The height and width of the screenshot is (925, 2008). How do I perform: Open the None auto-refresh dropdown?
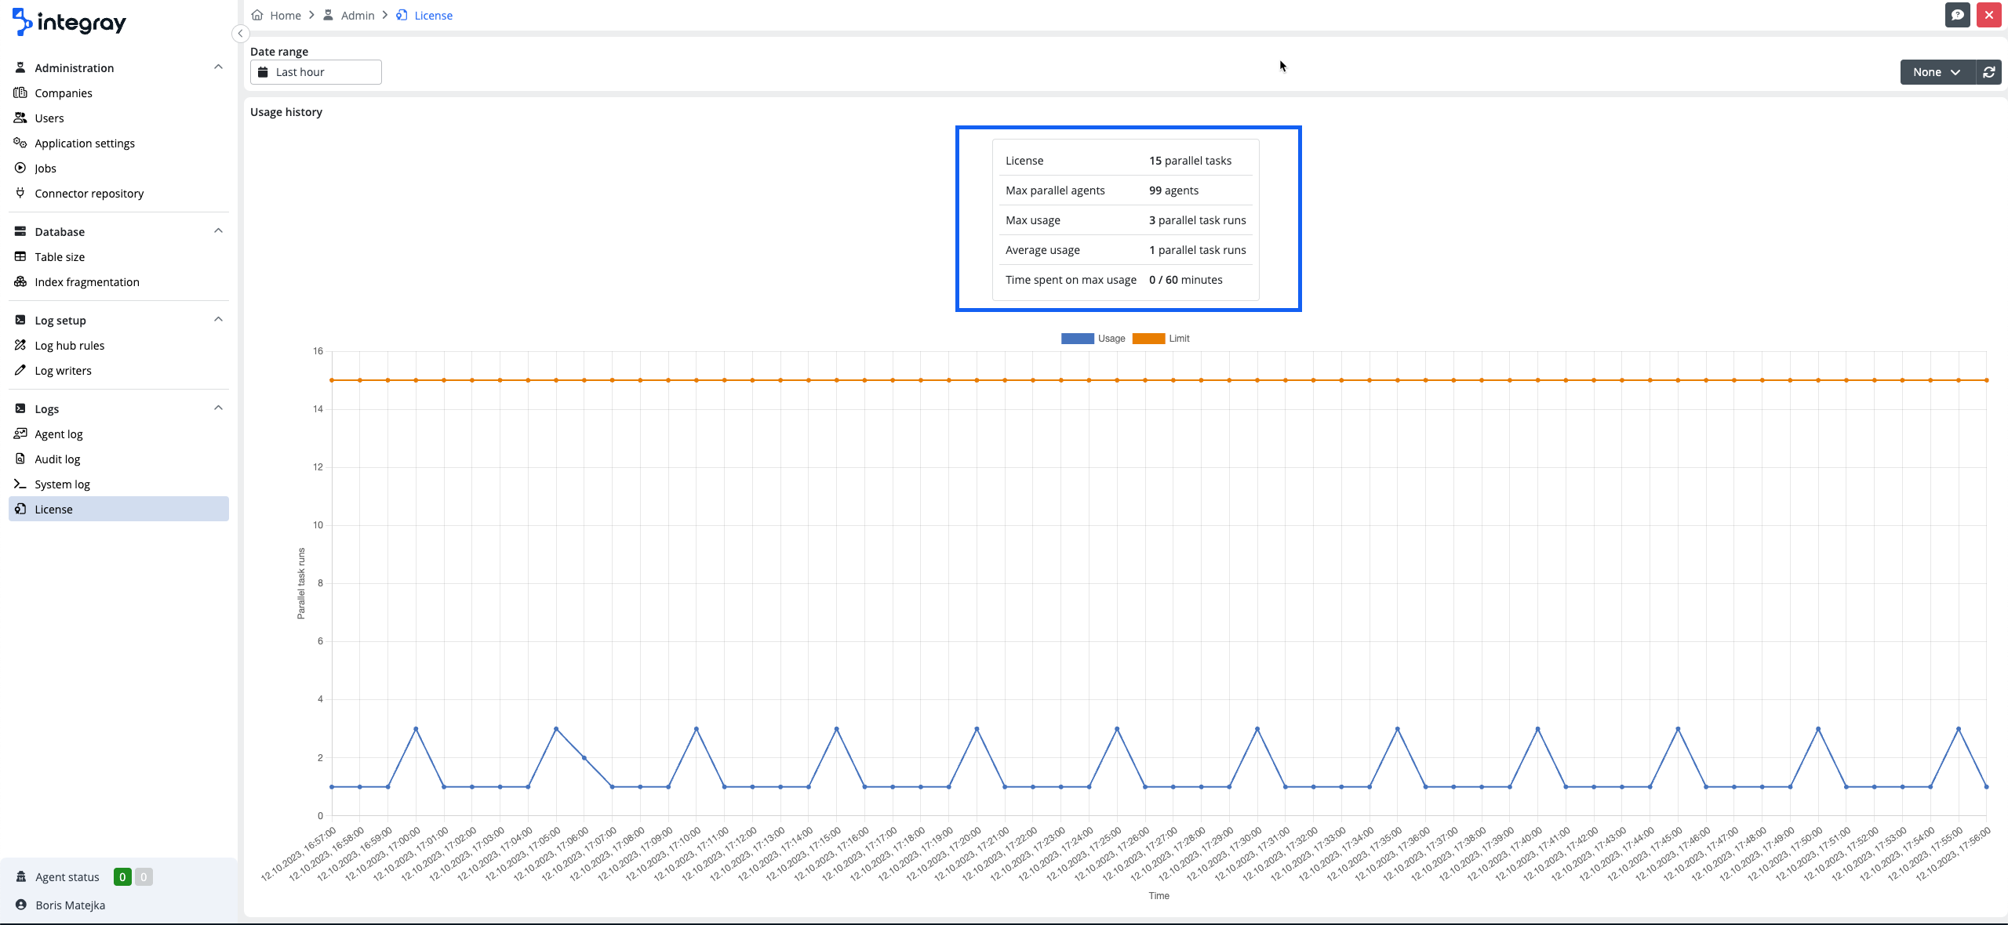[x=1937, y=72]
